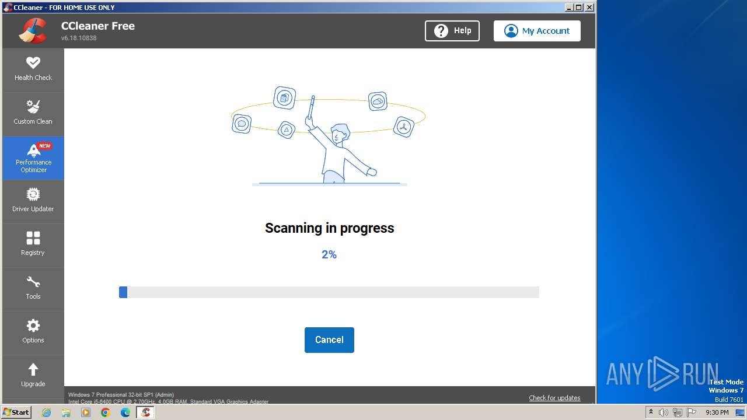Click the 9:30 PM system clock
The height and width of the screenshot is (420, 747).
coord(717,412)
